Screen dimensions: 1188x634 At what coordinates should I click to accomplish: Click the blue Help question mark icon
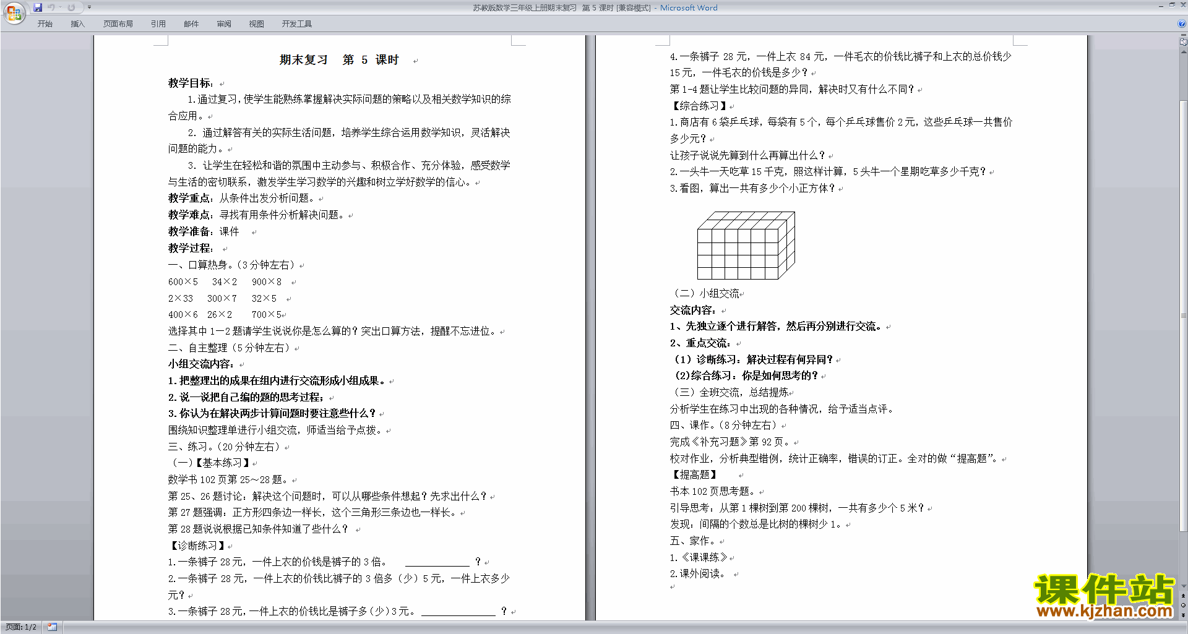pyautogui.click(x=1182, y=24)
